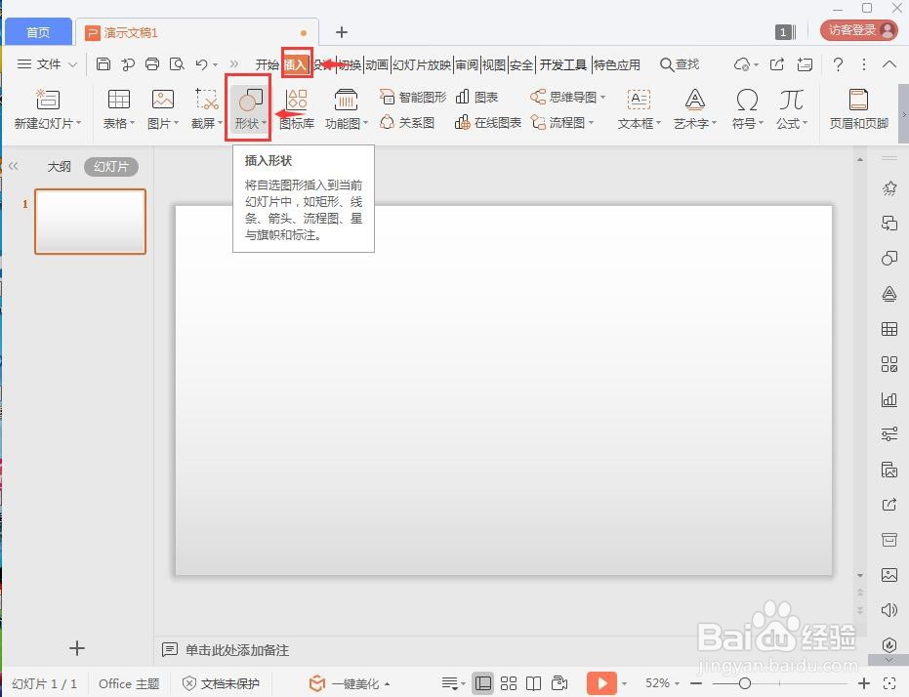The height and width of the screenshot is (697, 909).
Task: Switch to Outline (大纲) panel
Action: (x=60, y=167)
